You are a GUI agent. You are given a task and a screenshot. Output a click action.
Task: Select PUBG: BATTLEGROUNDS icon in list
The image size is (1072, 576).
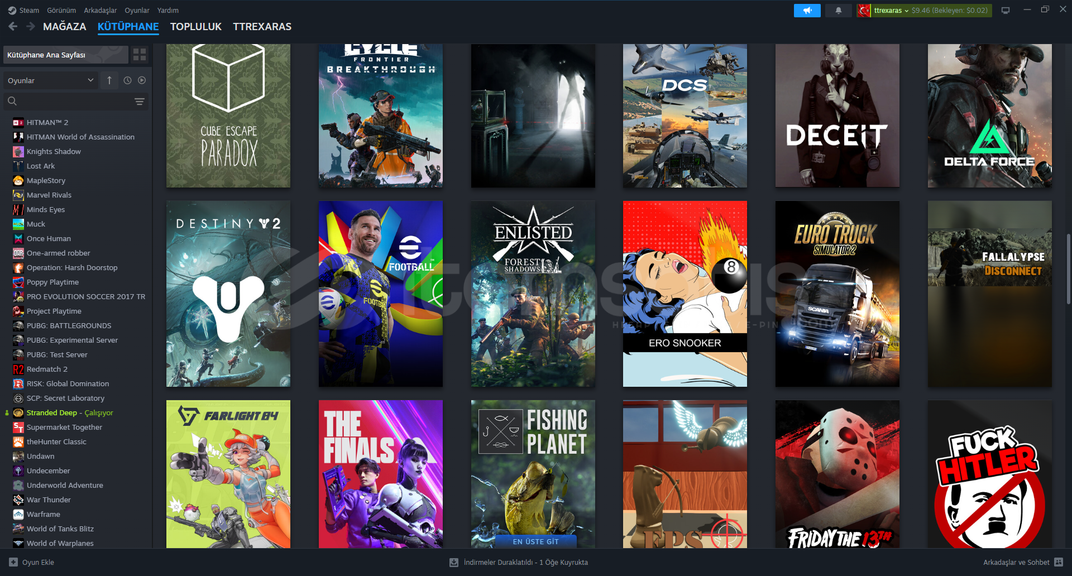coord(18,325)
